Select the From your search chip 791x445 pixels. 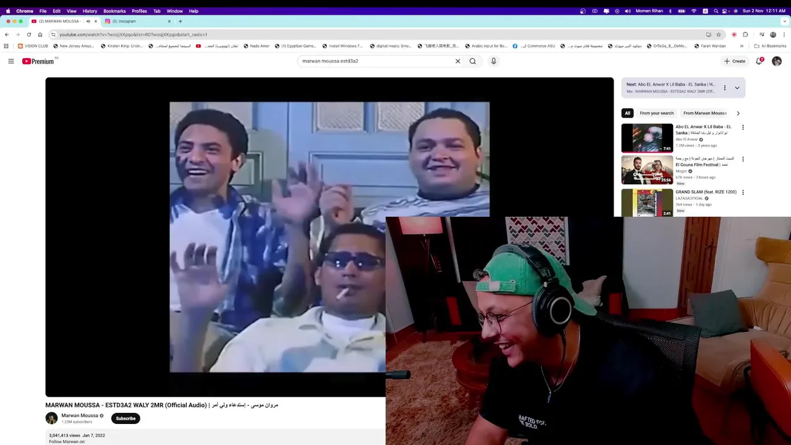coord(656,113)
